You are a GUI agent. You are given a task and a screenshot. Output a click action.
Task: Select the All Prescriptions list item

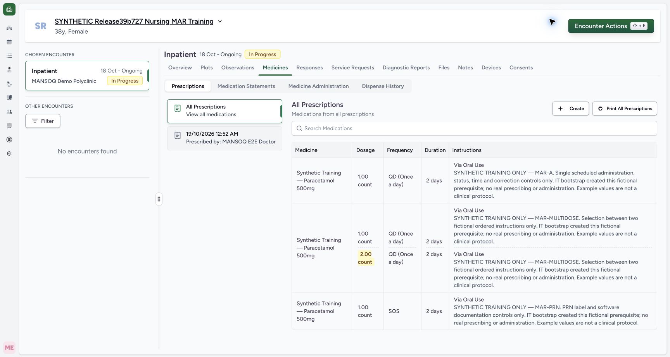pos(224,111)
